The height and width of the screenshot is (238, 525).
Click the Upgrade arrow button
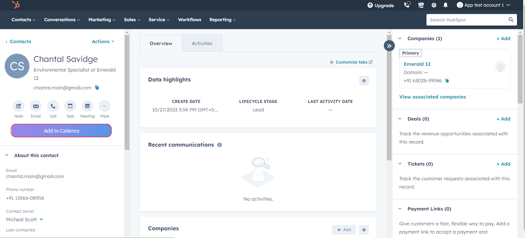click(381, 5)
